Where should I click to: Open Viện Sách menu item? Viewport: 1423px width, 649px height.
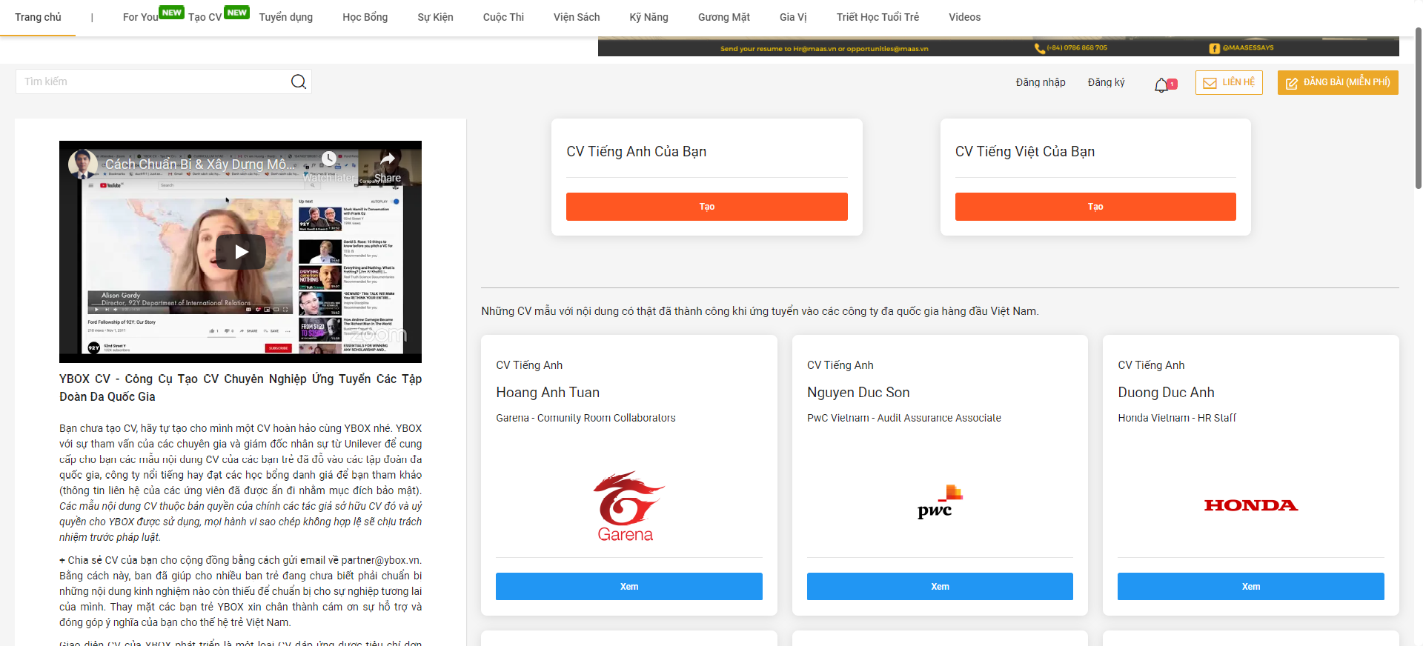[x=577, y=17]
